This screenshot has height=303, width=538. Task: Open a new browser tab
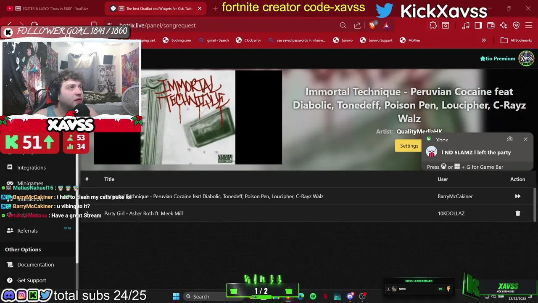tap(215, 8)
